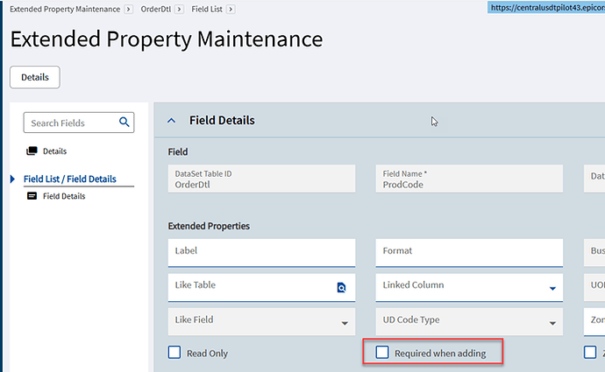The width and height of the screenshot is (605, 372).
Task: Enable the Read Only checkbox
Action: click(174, 353)
